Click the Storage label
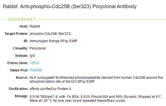 [21, 96]
